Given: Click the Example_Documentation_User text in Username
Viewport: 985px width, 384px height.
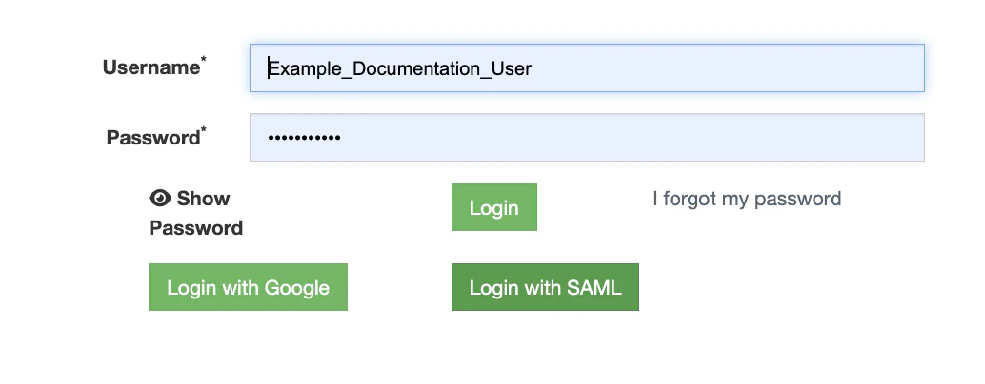Looking at the screenshot, I should 399,68.
